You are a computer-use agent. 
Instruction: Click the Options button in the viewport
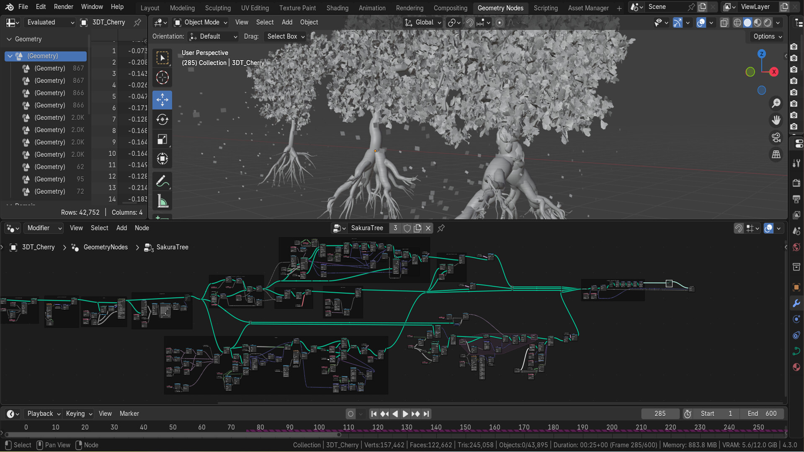(x=765, y=36)
